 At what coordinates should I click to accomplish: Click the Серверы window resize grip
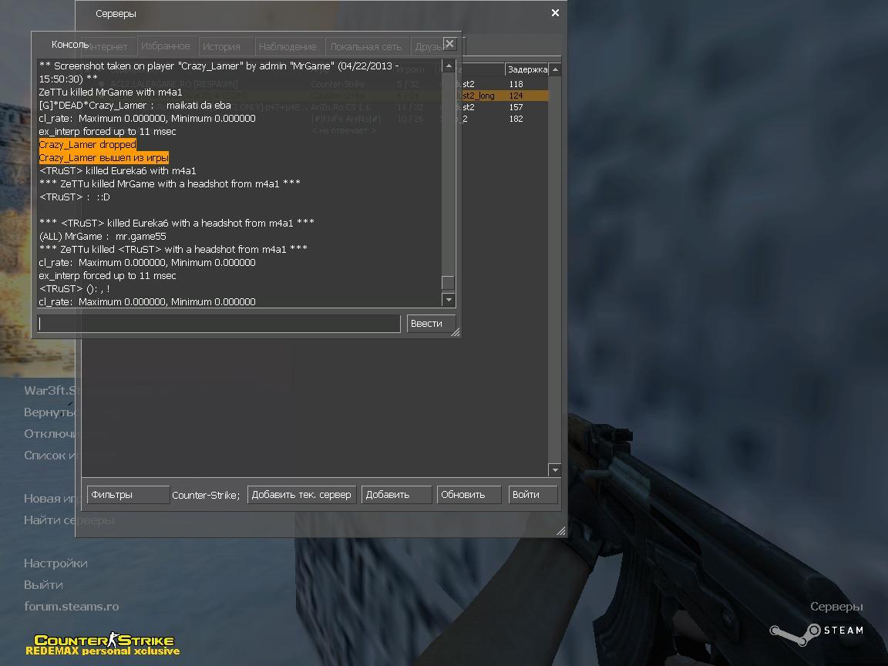click(560, 530)
